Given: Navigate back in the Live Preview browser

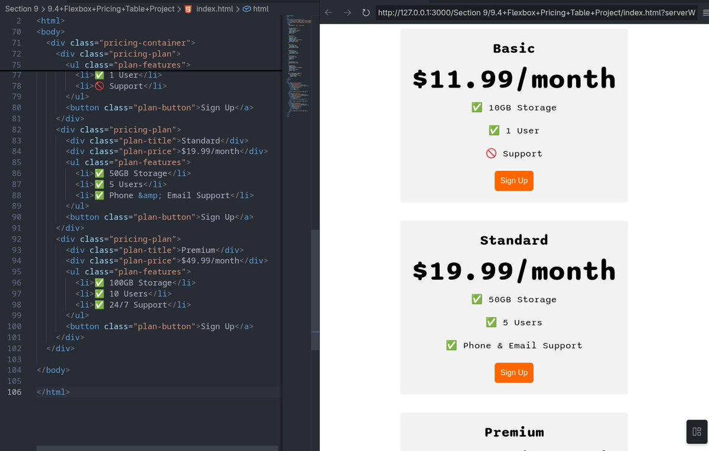Looking at the screenshot, I should (x=329, y=12).
